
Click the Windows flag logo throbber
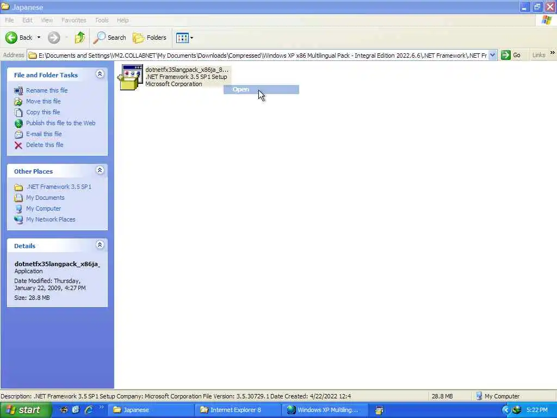(546, 20)
